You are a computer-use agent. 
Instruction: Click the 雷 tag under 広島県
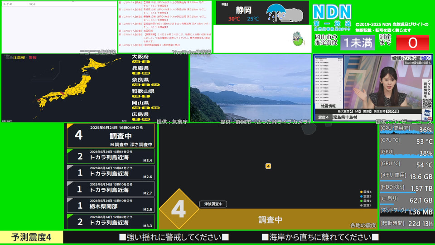click(x=136, y=119)
